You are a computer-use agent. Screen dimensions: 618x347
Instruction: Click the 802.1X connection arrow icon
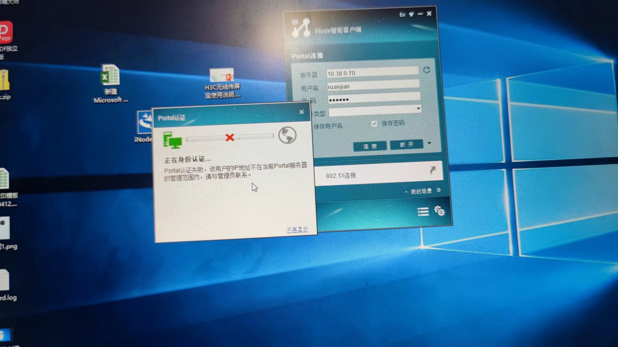click(x=433, y=170)
